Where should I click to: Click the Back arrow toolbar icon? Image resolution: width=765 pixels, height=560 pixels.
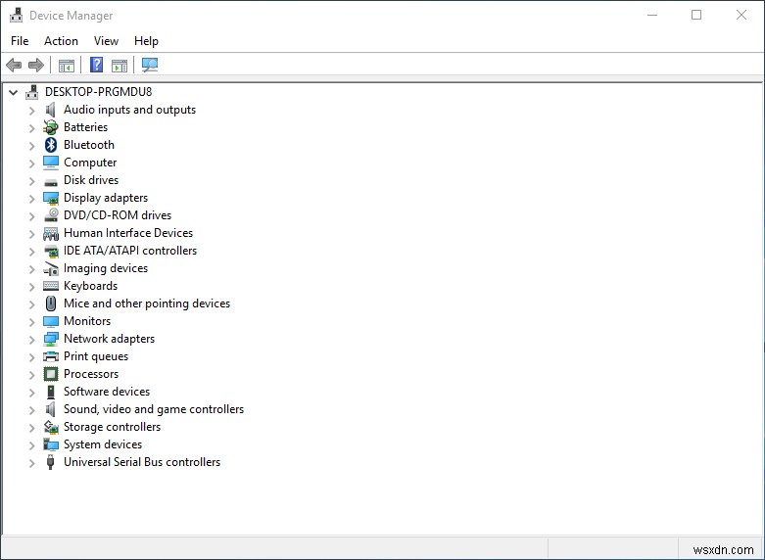tap(14, 65)
